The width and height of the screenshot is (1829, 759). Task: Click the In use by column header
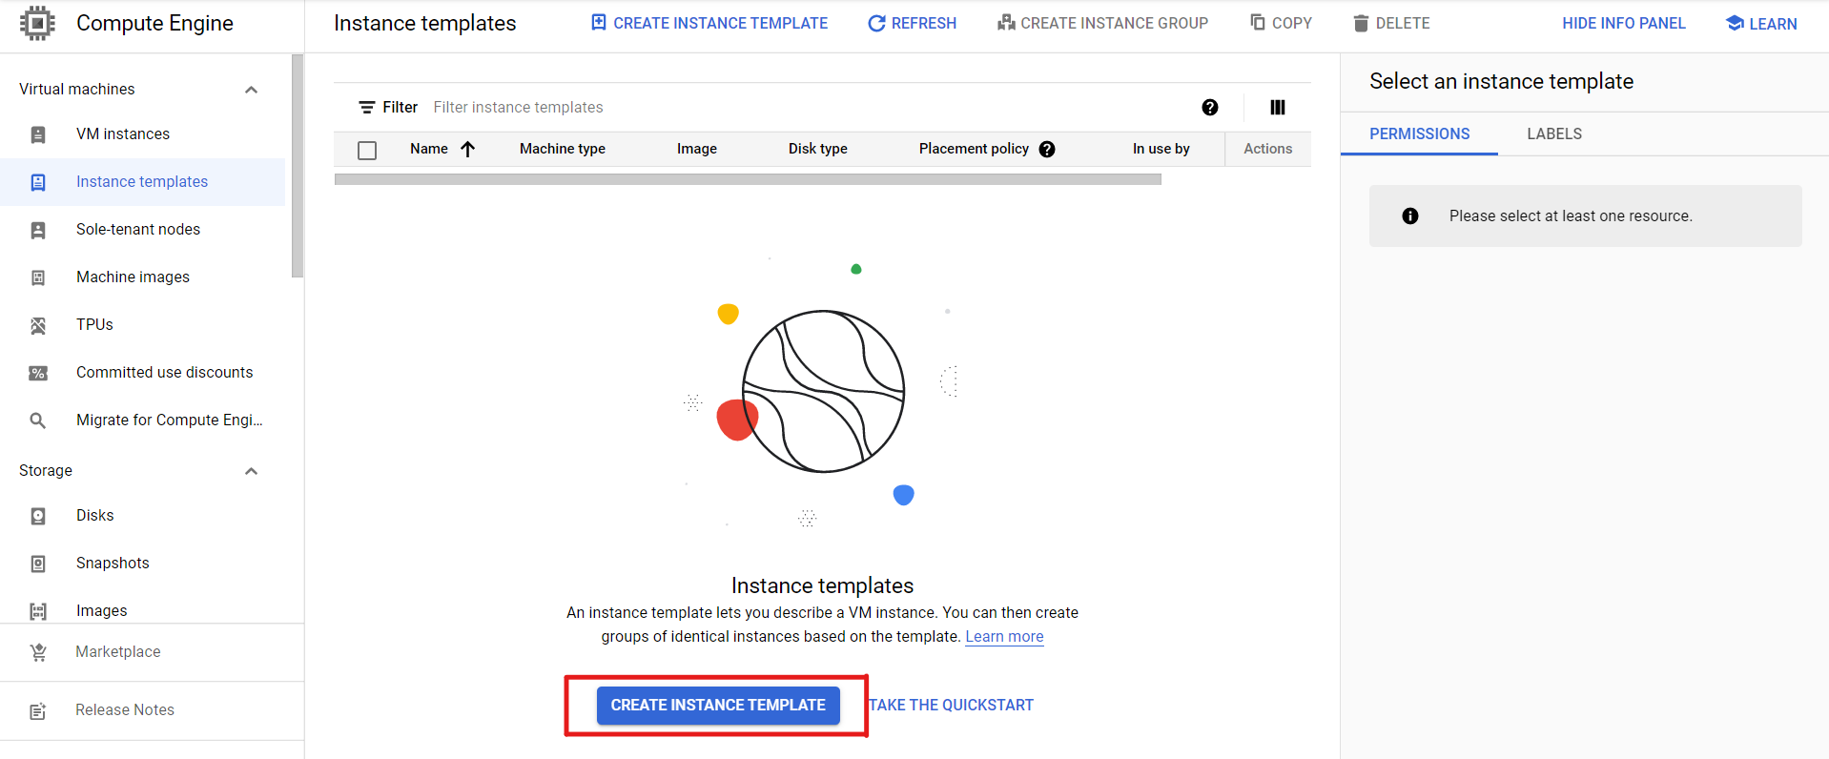coord(1161,149)
